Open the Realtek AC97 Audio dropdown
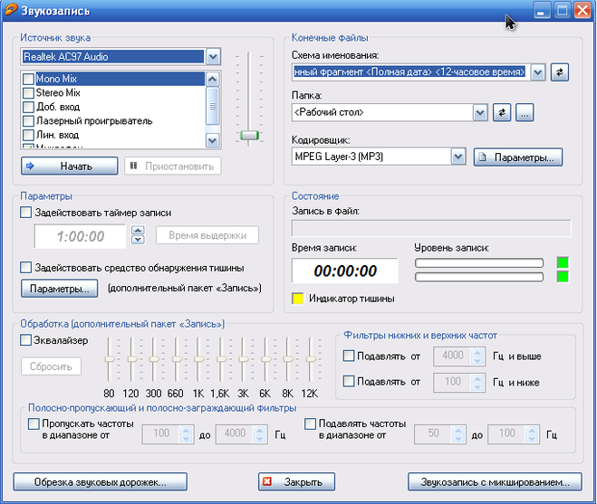Viewport: 597px width, 504px height. point(213,57)
